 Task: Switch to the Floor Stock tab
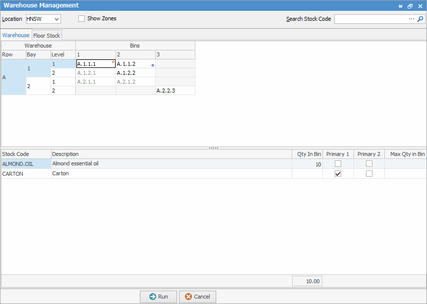tap(47, 36)
